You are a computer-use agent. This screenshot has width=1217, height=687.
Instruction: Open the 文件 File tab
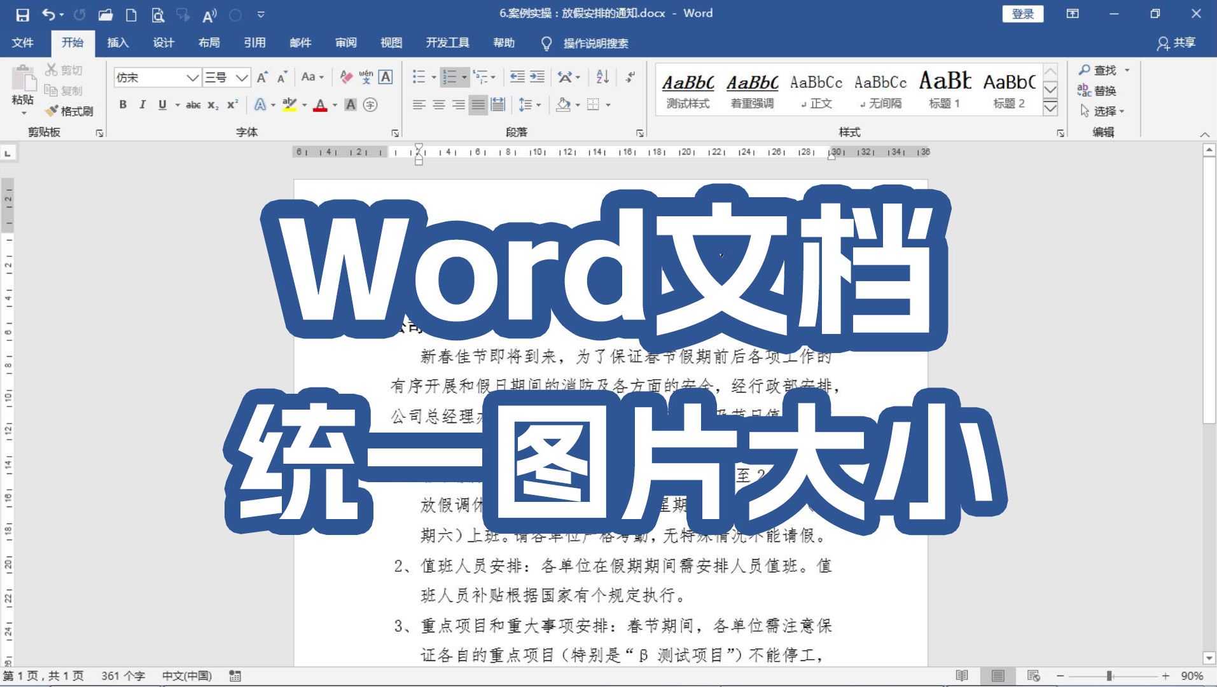tap(23, 43)
